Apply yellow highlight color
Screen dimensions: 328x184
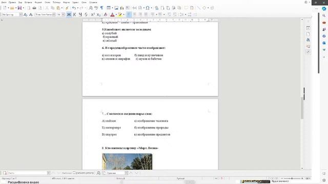[x=119, y=14]
